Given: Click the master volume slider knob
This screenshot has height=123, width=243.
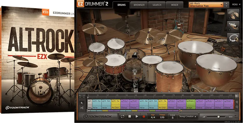Looking at the screenshot, I should click(x=218, y=117).
